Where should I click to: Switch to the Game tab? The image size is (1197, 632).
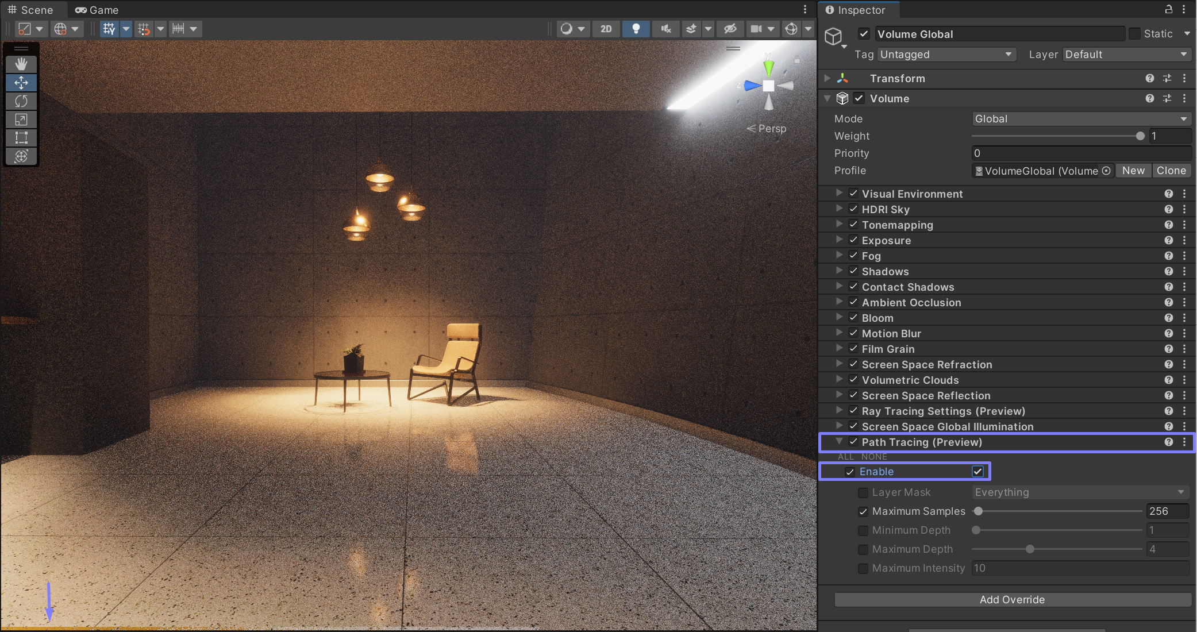coord(97,10)
